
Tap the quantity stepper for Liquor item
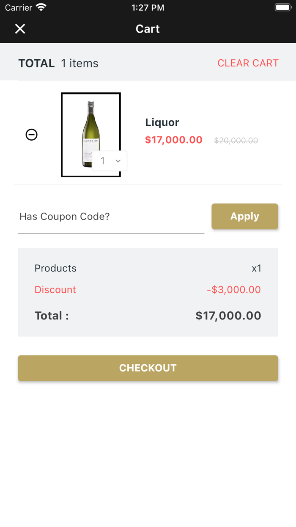(x=109, y=161)
